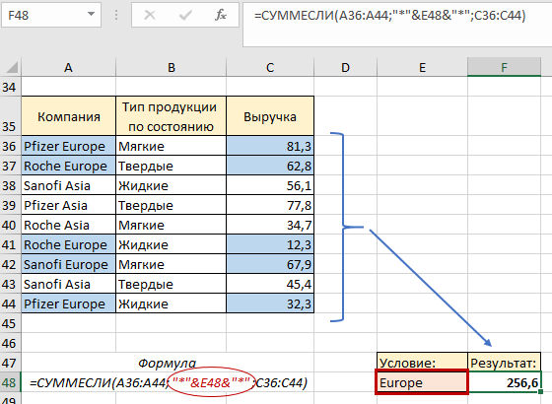
Task: Click 'Мягкие' in row 40
Action: [x=172, y=225]
